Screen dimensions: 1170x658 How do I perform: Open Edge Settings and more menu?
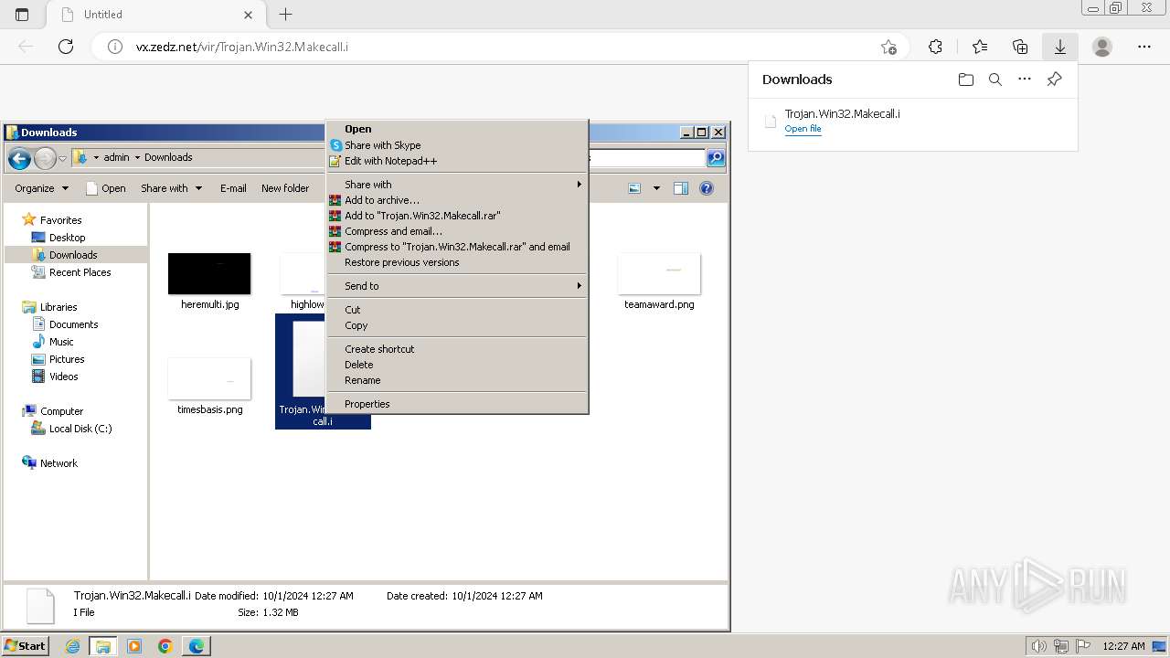(1144, 47)
